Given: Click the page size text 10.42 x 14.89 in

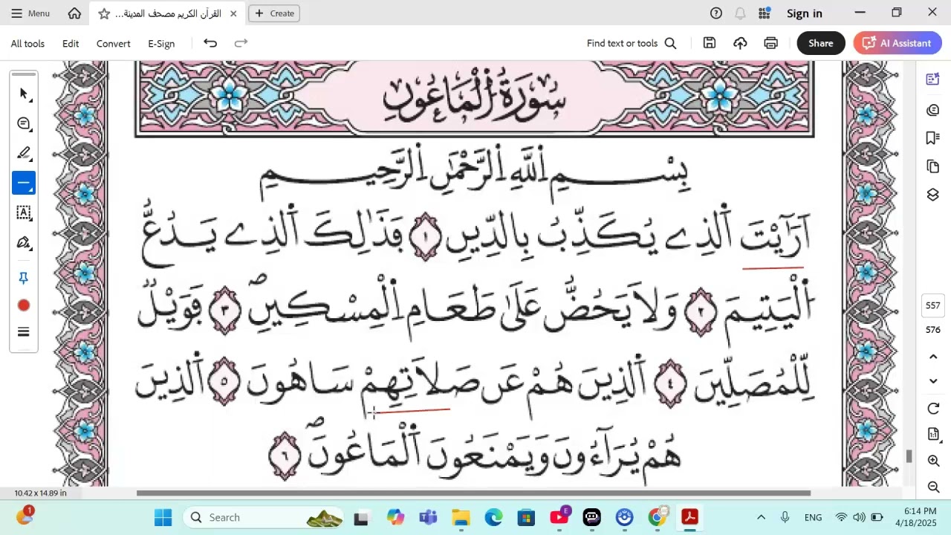Looking at the screenshot, I should click(41, 493).
